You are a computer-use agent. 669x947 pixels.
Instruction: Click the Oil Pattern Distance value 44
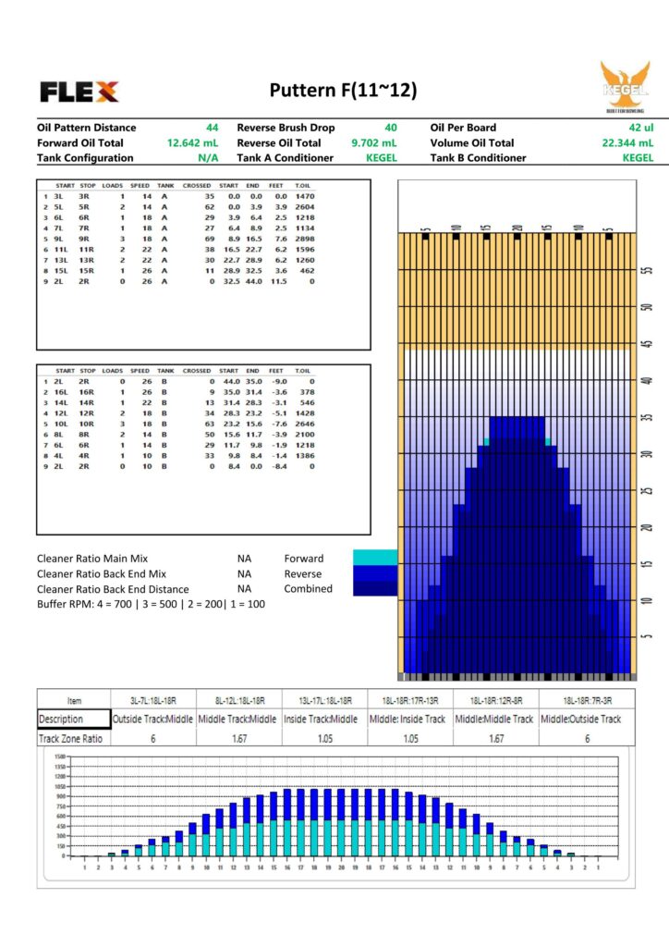click(x=213, y=128)
